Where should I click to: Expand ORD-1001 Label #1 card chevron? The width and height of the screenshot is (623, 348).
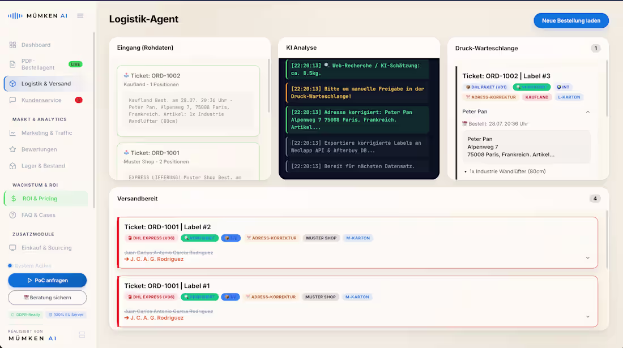pos(588,317)
